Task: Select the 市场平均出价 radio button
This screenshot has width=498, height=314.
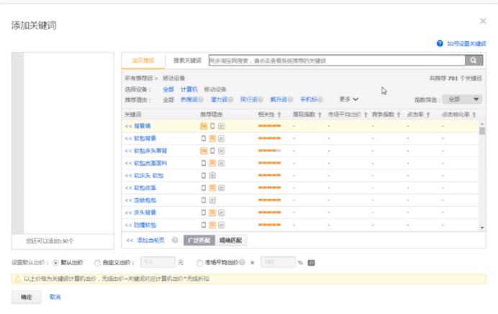Action: tap(200, 263)
